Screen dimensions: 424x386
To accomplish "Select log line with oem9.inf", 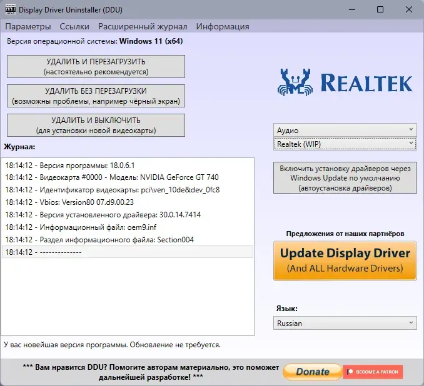I will [x=128, y=227].
